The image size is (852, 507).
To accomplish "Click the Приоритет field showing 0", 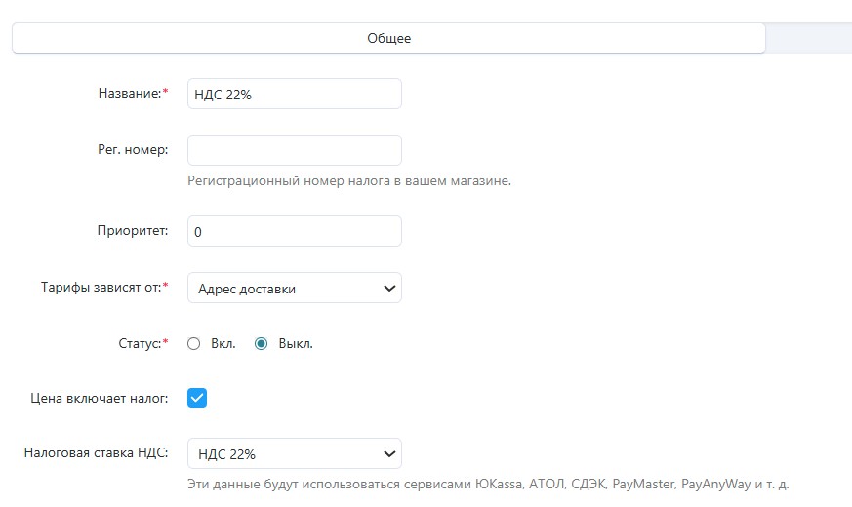I will 294,232.
